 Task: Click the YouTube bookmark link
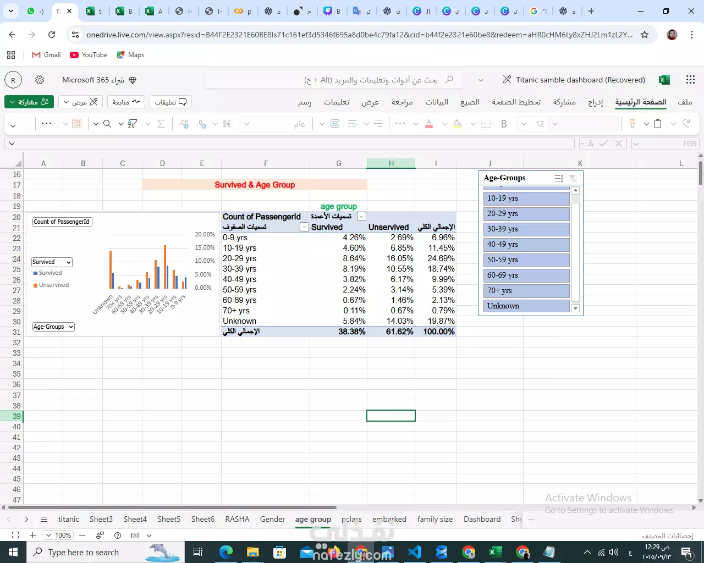pyautogui.click(x=89, y=55)
